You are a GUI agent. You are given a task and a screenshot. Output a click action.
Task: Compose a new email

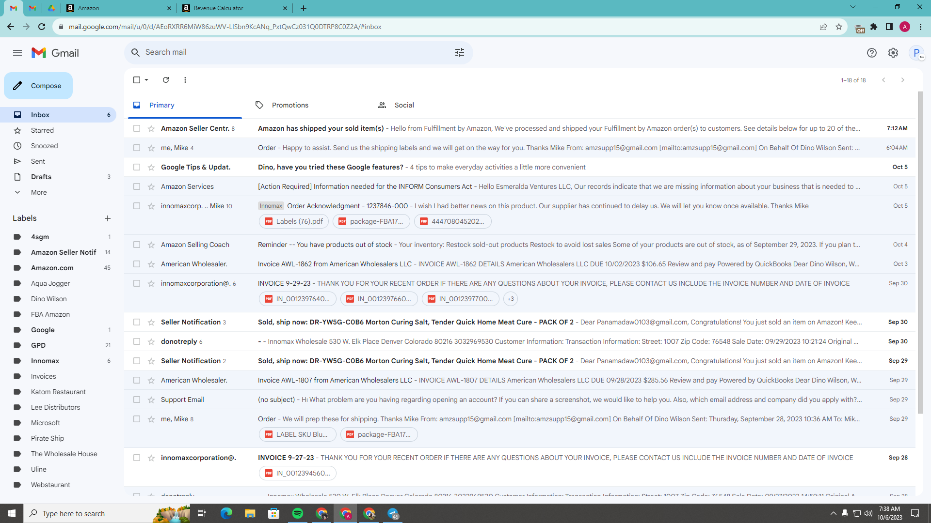click(38, 86)
